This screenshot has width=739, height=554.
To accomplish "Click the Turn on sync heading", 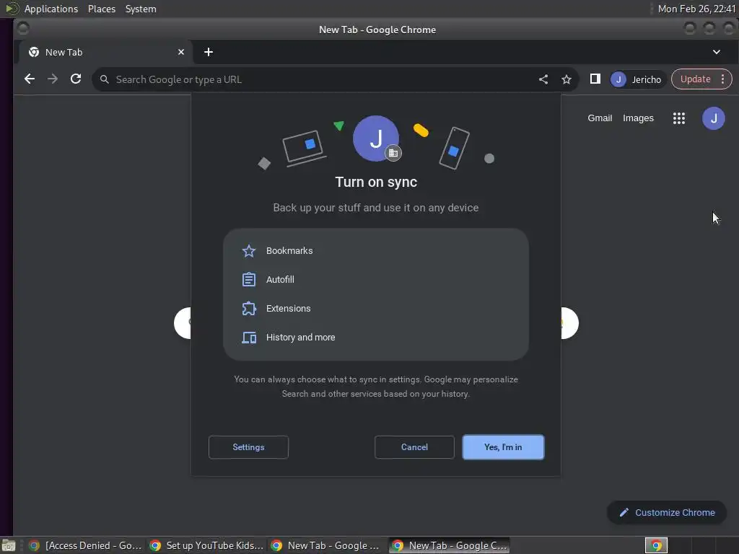I will pos(376,182).
